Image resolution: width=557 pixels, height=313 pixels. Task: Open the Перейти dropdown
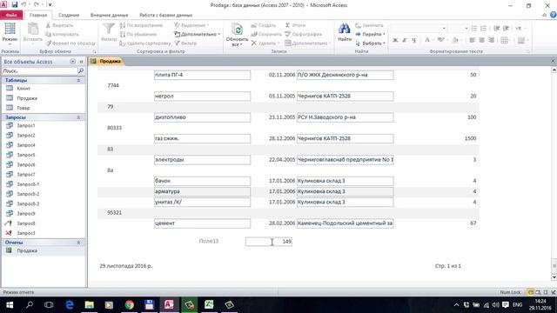pyautogui.click(x=371, y=35)
